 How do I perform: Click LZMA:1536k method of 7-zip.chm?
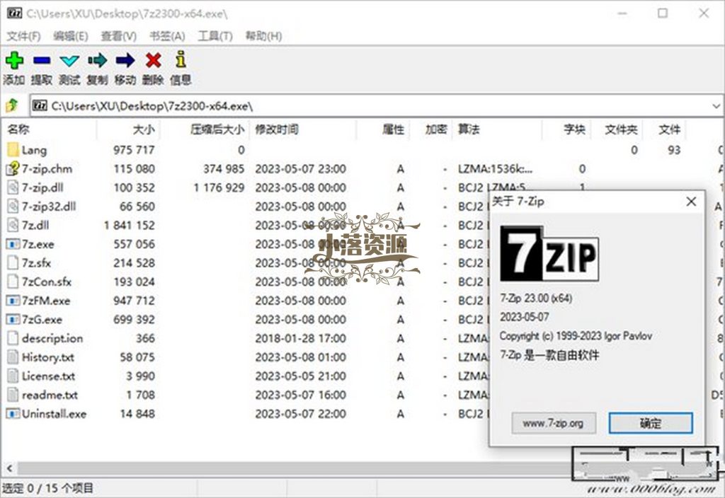[495, 168]
